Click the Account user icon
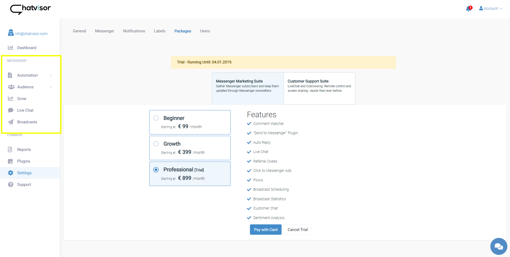 tap(481, 8)
